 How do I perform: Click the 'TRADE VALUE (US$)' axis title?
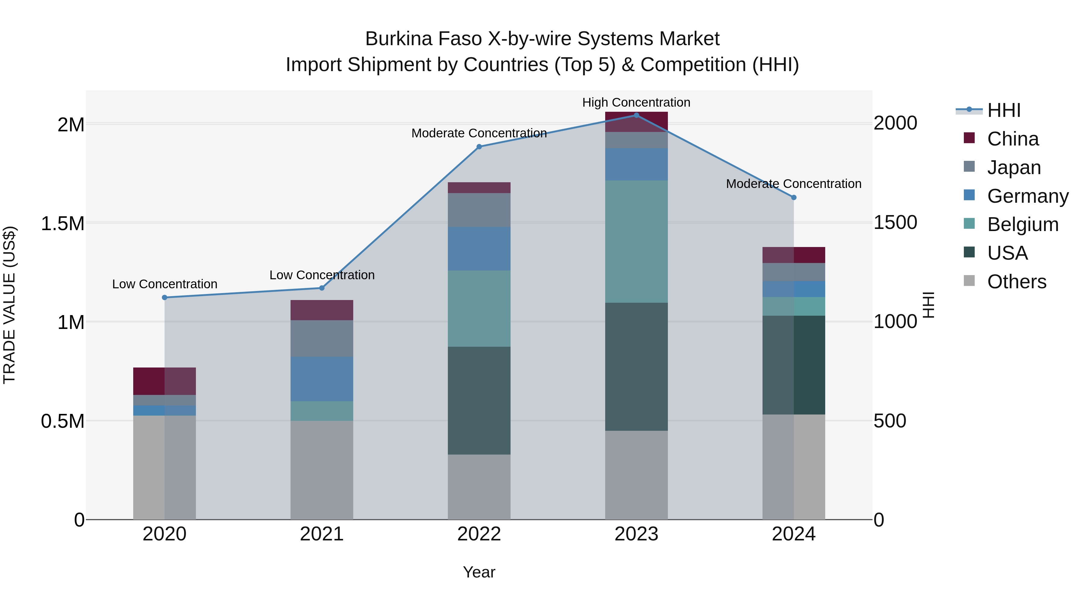click(9, 305)
